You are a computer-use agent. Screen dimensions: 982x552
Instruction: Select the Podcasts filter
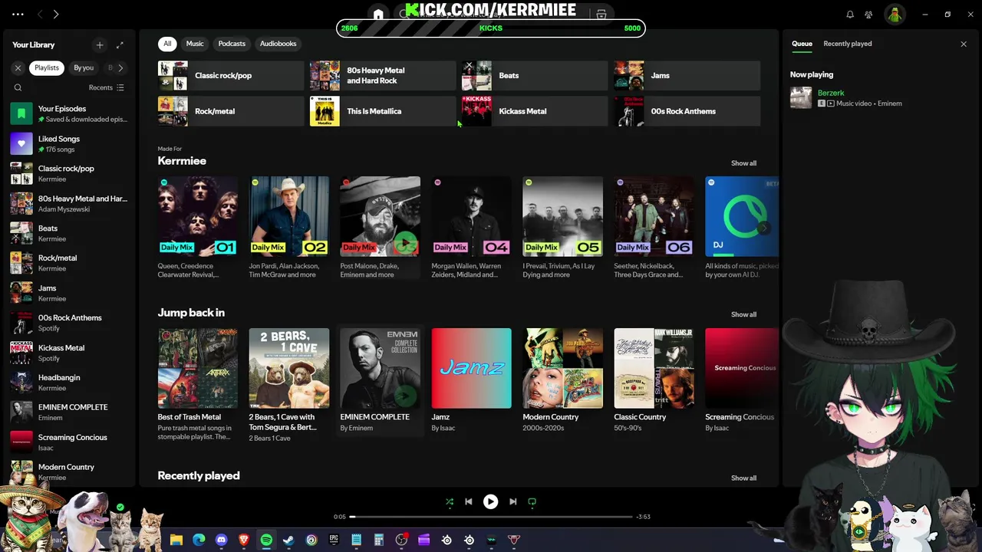(232, 44)
